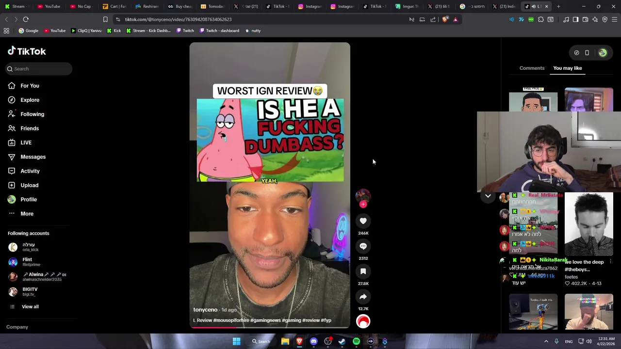Open tonyceno's profile link
Viewport: 621px width, 349px height.
[x=205, y=310]
